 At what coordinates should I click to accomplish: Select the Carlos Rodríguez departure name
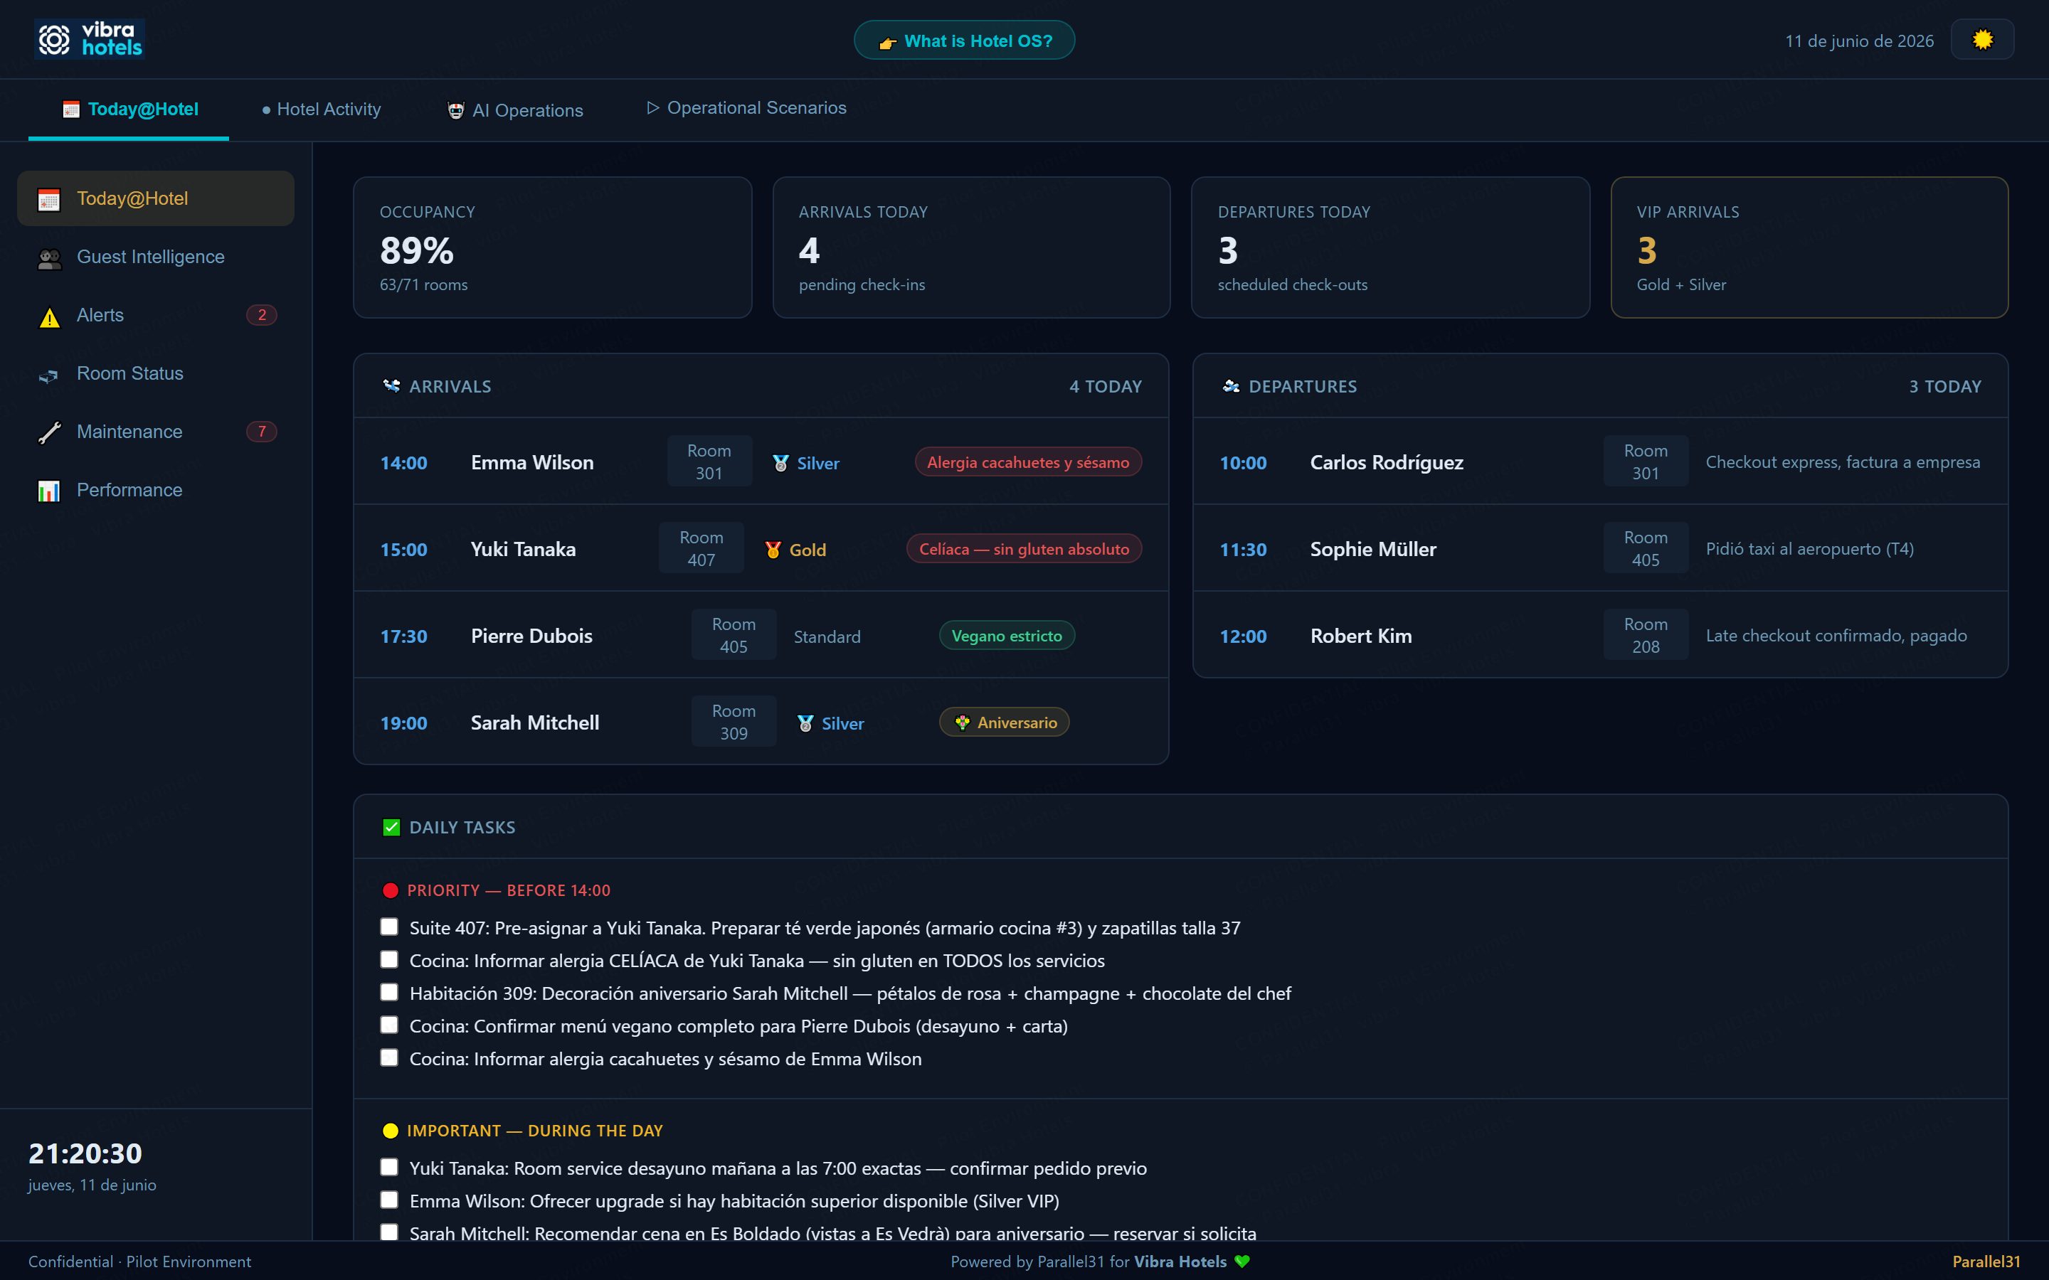(1387, 462)
